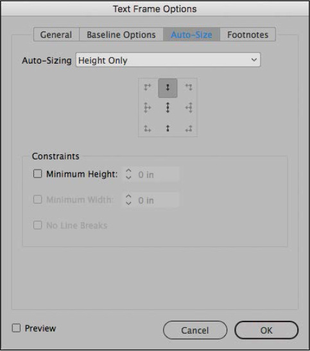This screenshot has height=351, width=310.
Task: Open the Baseline Options tab
Action: [x=121, y=35]
